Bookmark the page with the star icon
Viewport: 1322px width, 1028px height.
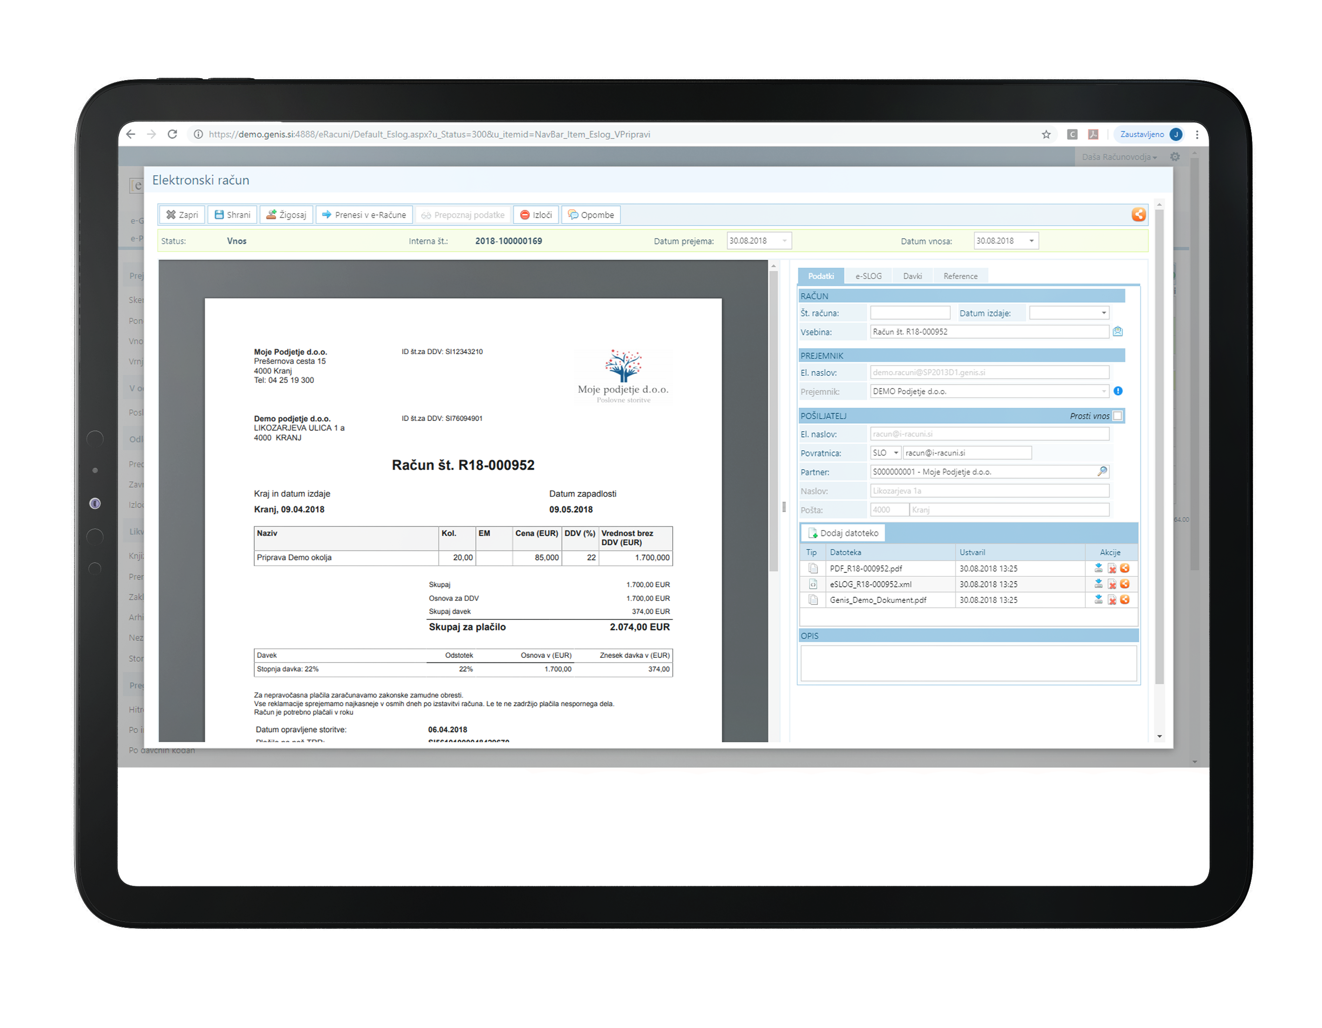[x=1046, y=135]
